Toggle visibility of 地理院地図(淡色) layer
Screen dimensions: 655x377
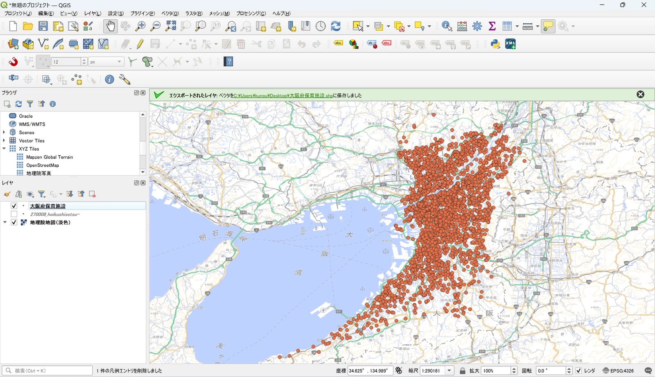pyautogui.click(x=14, y=222)
